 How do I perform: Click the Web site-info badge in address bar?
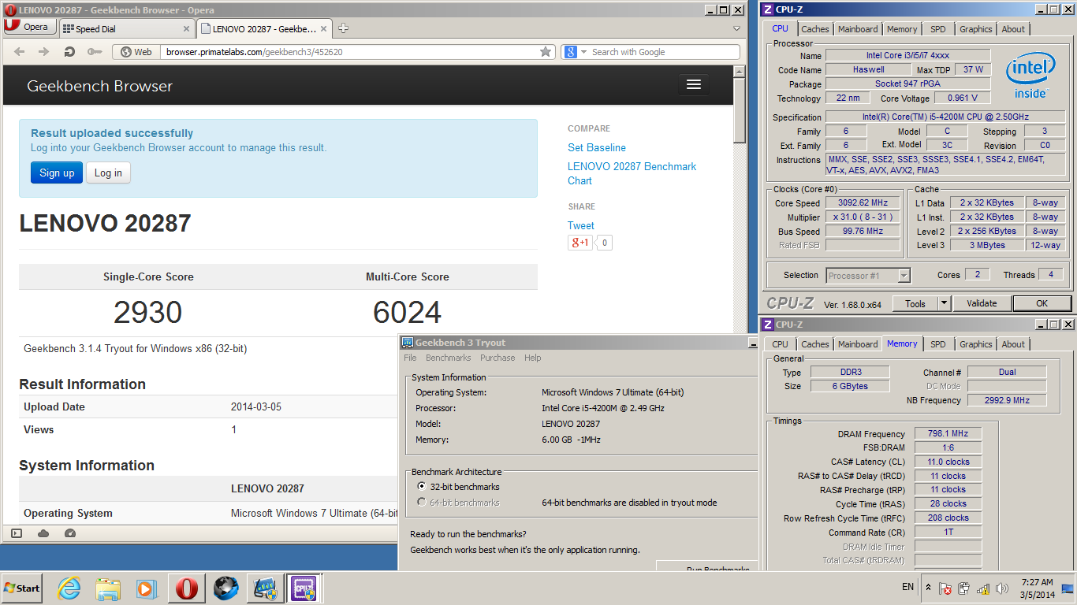(x=136, y=52)
